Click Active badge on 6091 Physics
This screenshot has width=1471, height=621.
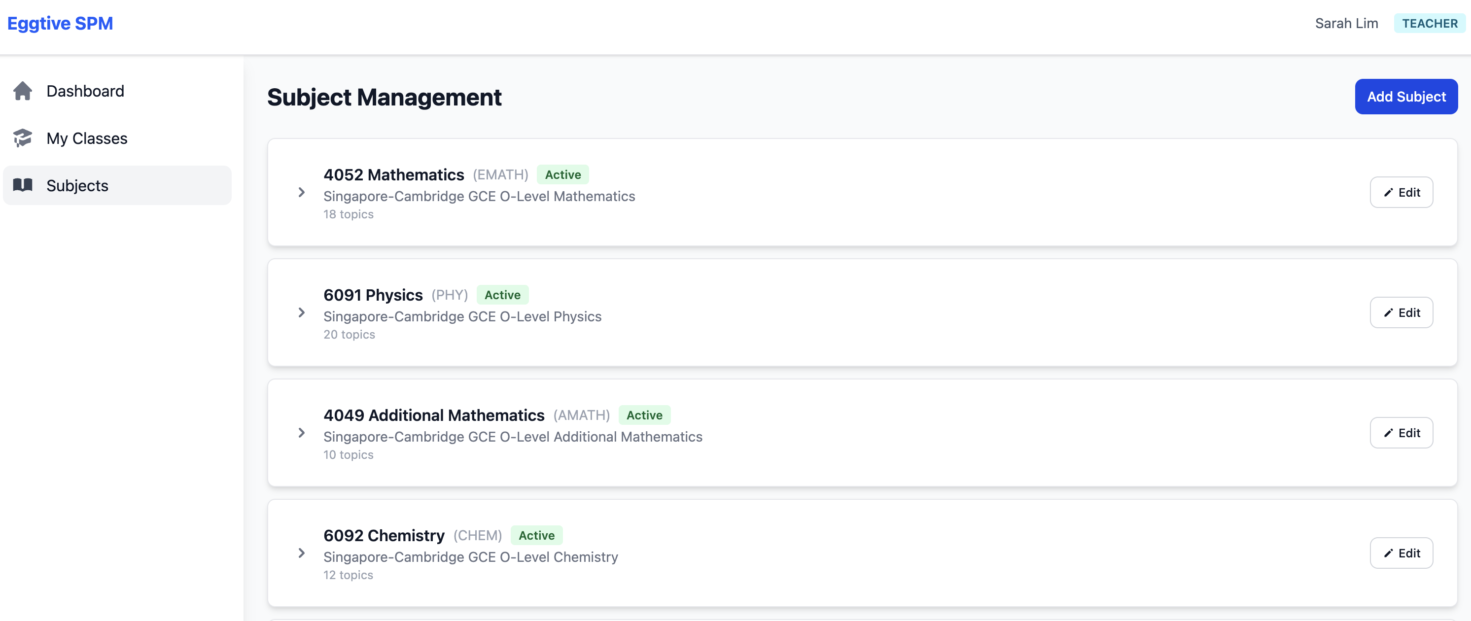(x=502, y=295)
